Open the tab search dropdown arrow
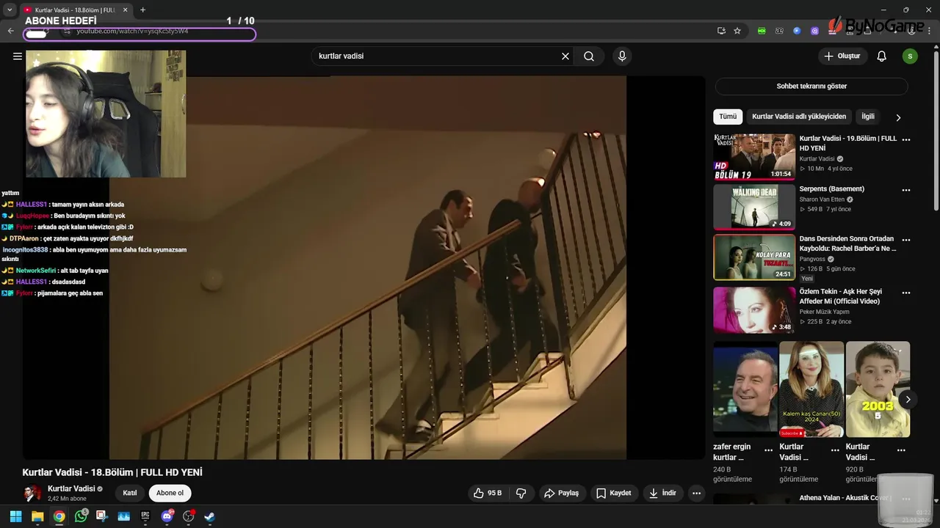 click(10, 10)
